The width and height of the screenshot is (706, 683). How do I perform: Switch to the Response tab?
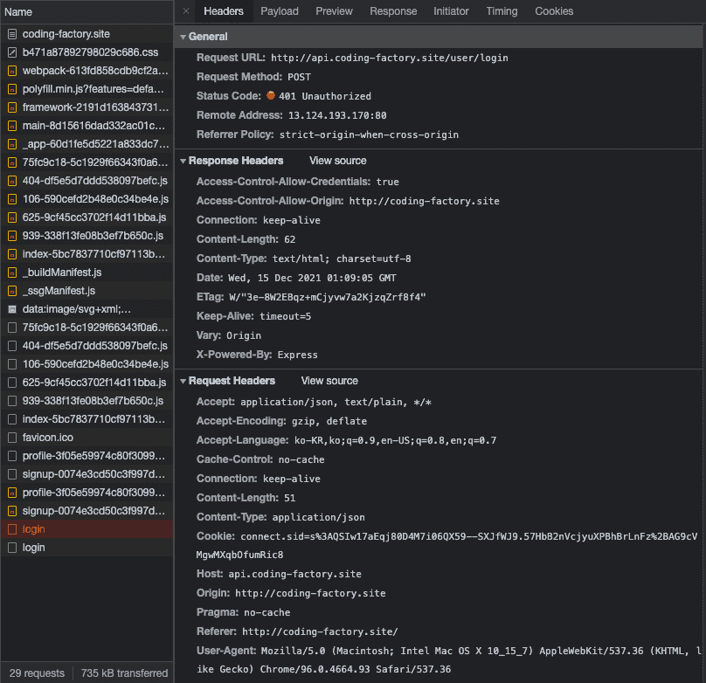[x=393, y=11]
